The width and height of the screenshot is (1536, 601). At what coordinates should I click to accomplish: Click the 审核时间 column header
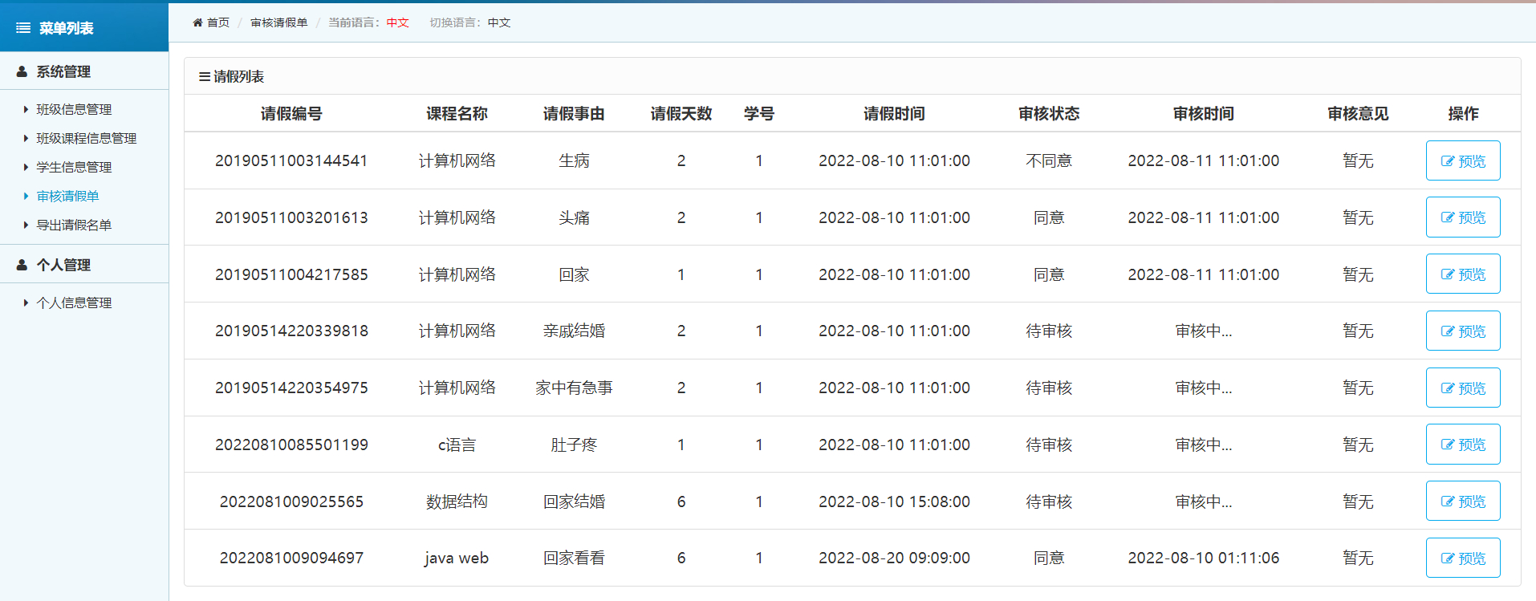[x=1203, y=114]
